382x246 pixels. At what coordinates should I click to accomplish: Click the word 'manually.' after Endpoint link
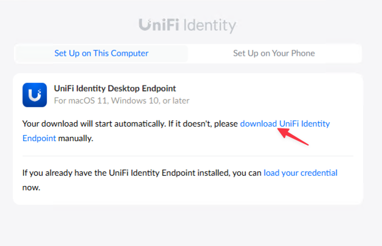click(x=76, y=138)
